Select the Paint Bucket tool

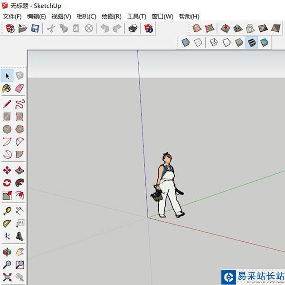click(7, 88)
